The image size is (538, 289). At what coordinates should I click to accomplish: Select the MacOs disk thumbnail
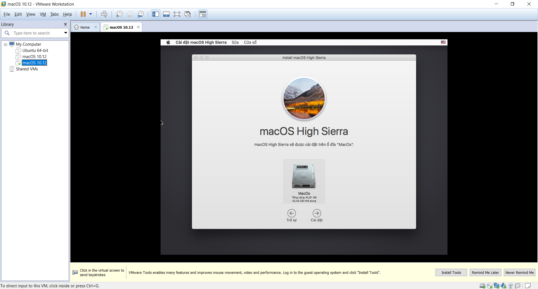coord(304,181)
